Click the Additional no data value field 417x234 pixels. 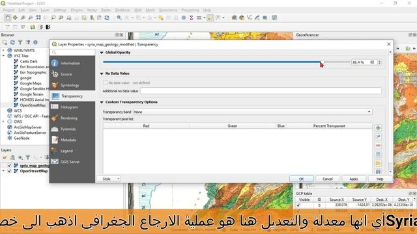click(x=261, y=91)
